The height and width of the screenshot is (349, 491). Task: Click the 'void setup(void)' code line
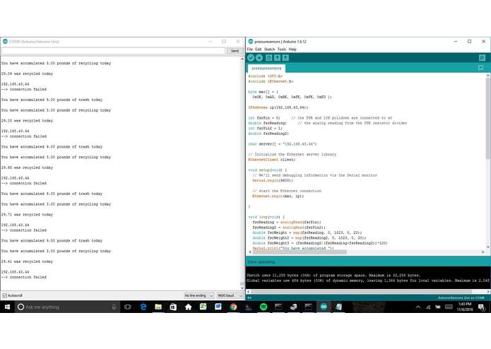click(x=268, y=170)
